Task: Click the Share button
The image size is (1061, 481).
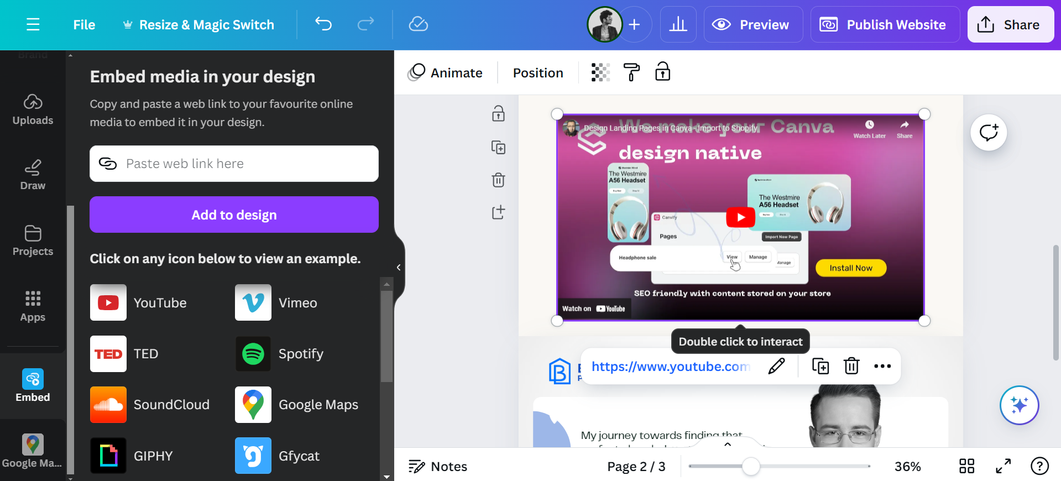Action: coord(1010,24)
